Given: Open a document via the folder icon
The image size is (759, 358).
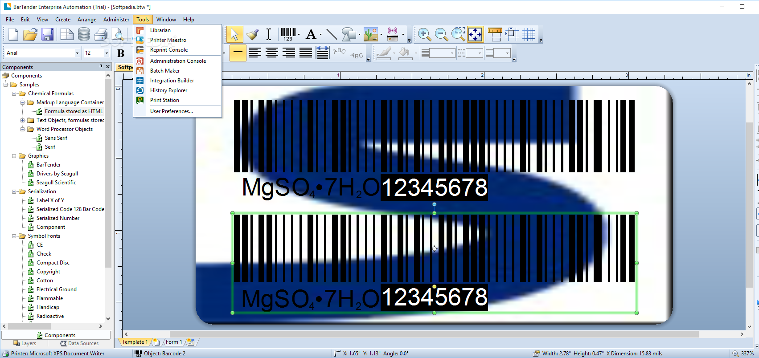Looking at the screenshot, I should (x=30, y=34).
